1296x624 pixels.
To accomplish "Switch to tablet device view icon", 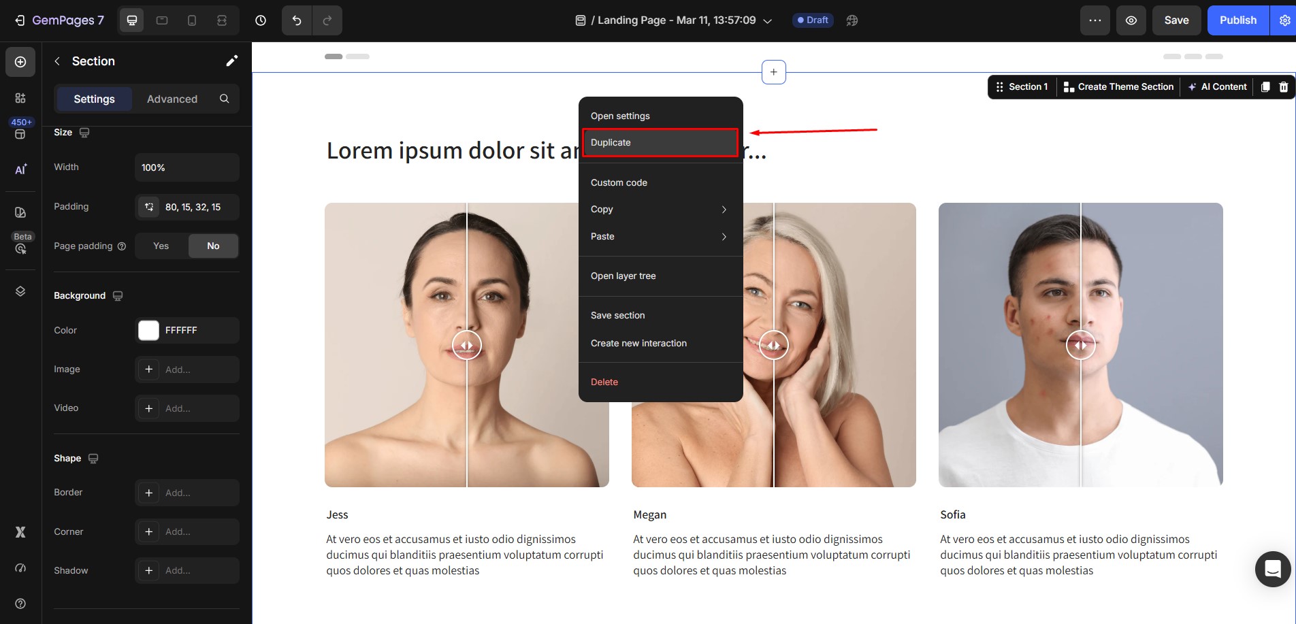I will [x=162, y=20].
